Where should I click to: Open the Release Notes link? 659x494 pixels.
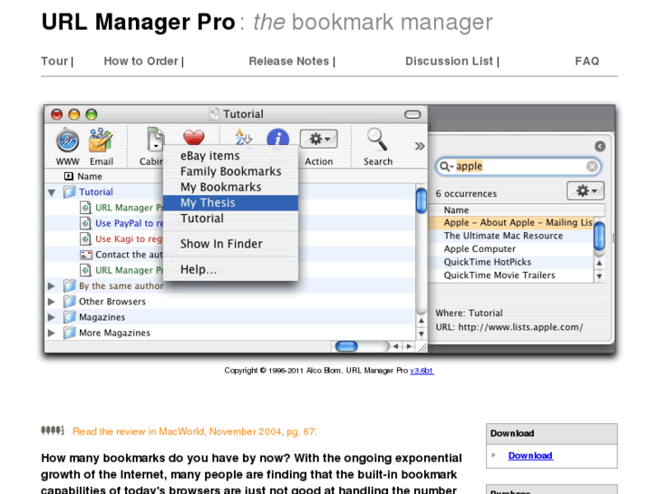289,62
